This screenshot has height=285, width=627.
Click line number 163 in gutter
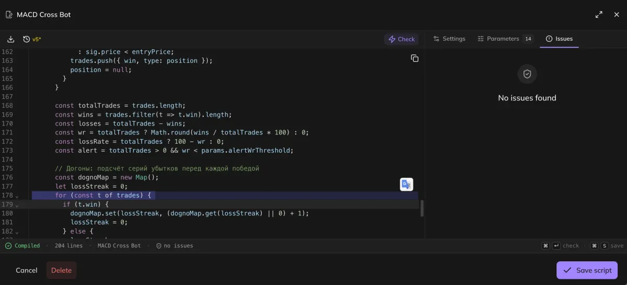click(x=7, y=61)
